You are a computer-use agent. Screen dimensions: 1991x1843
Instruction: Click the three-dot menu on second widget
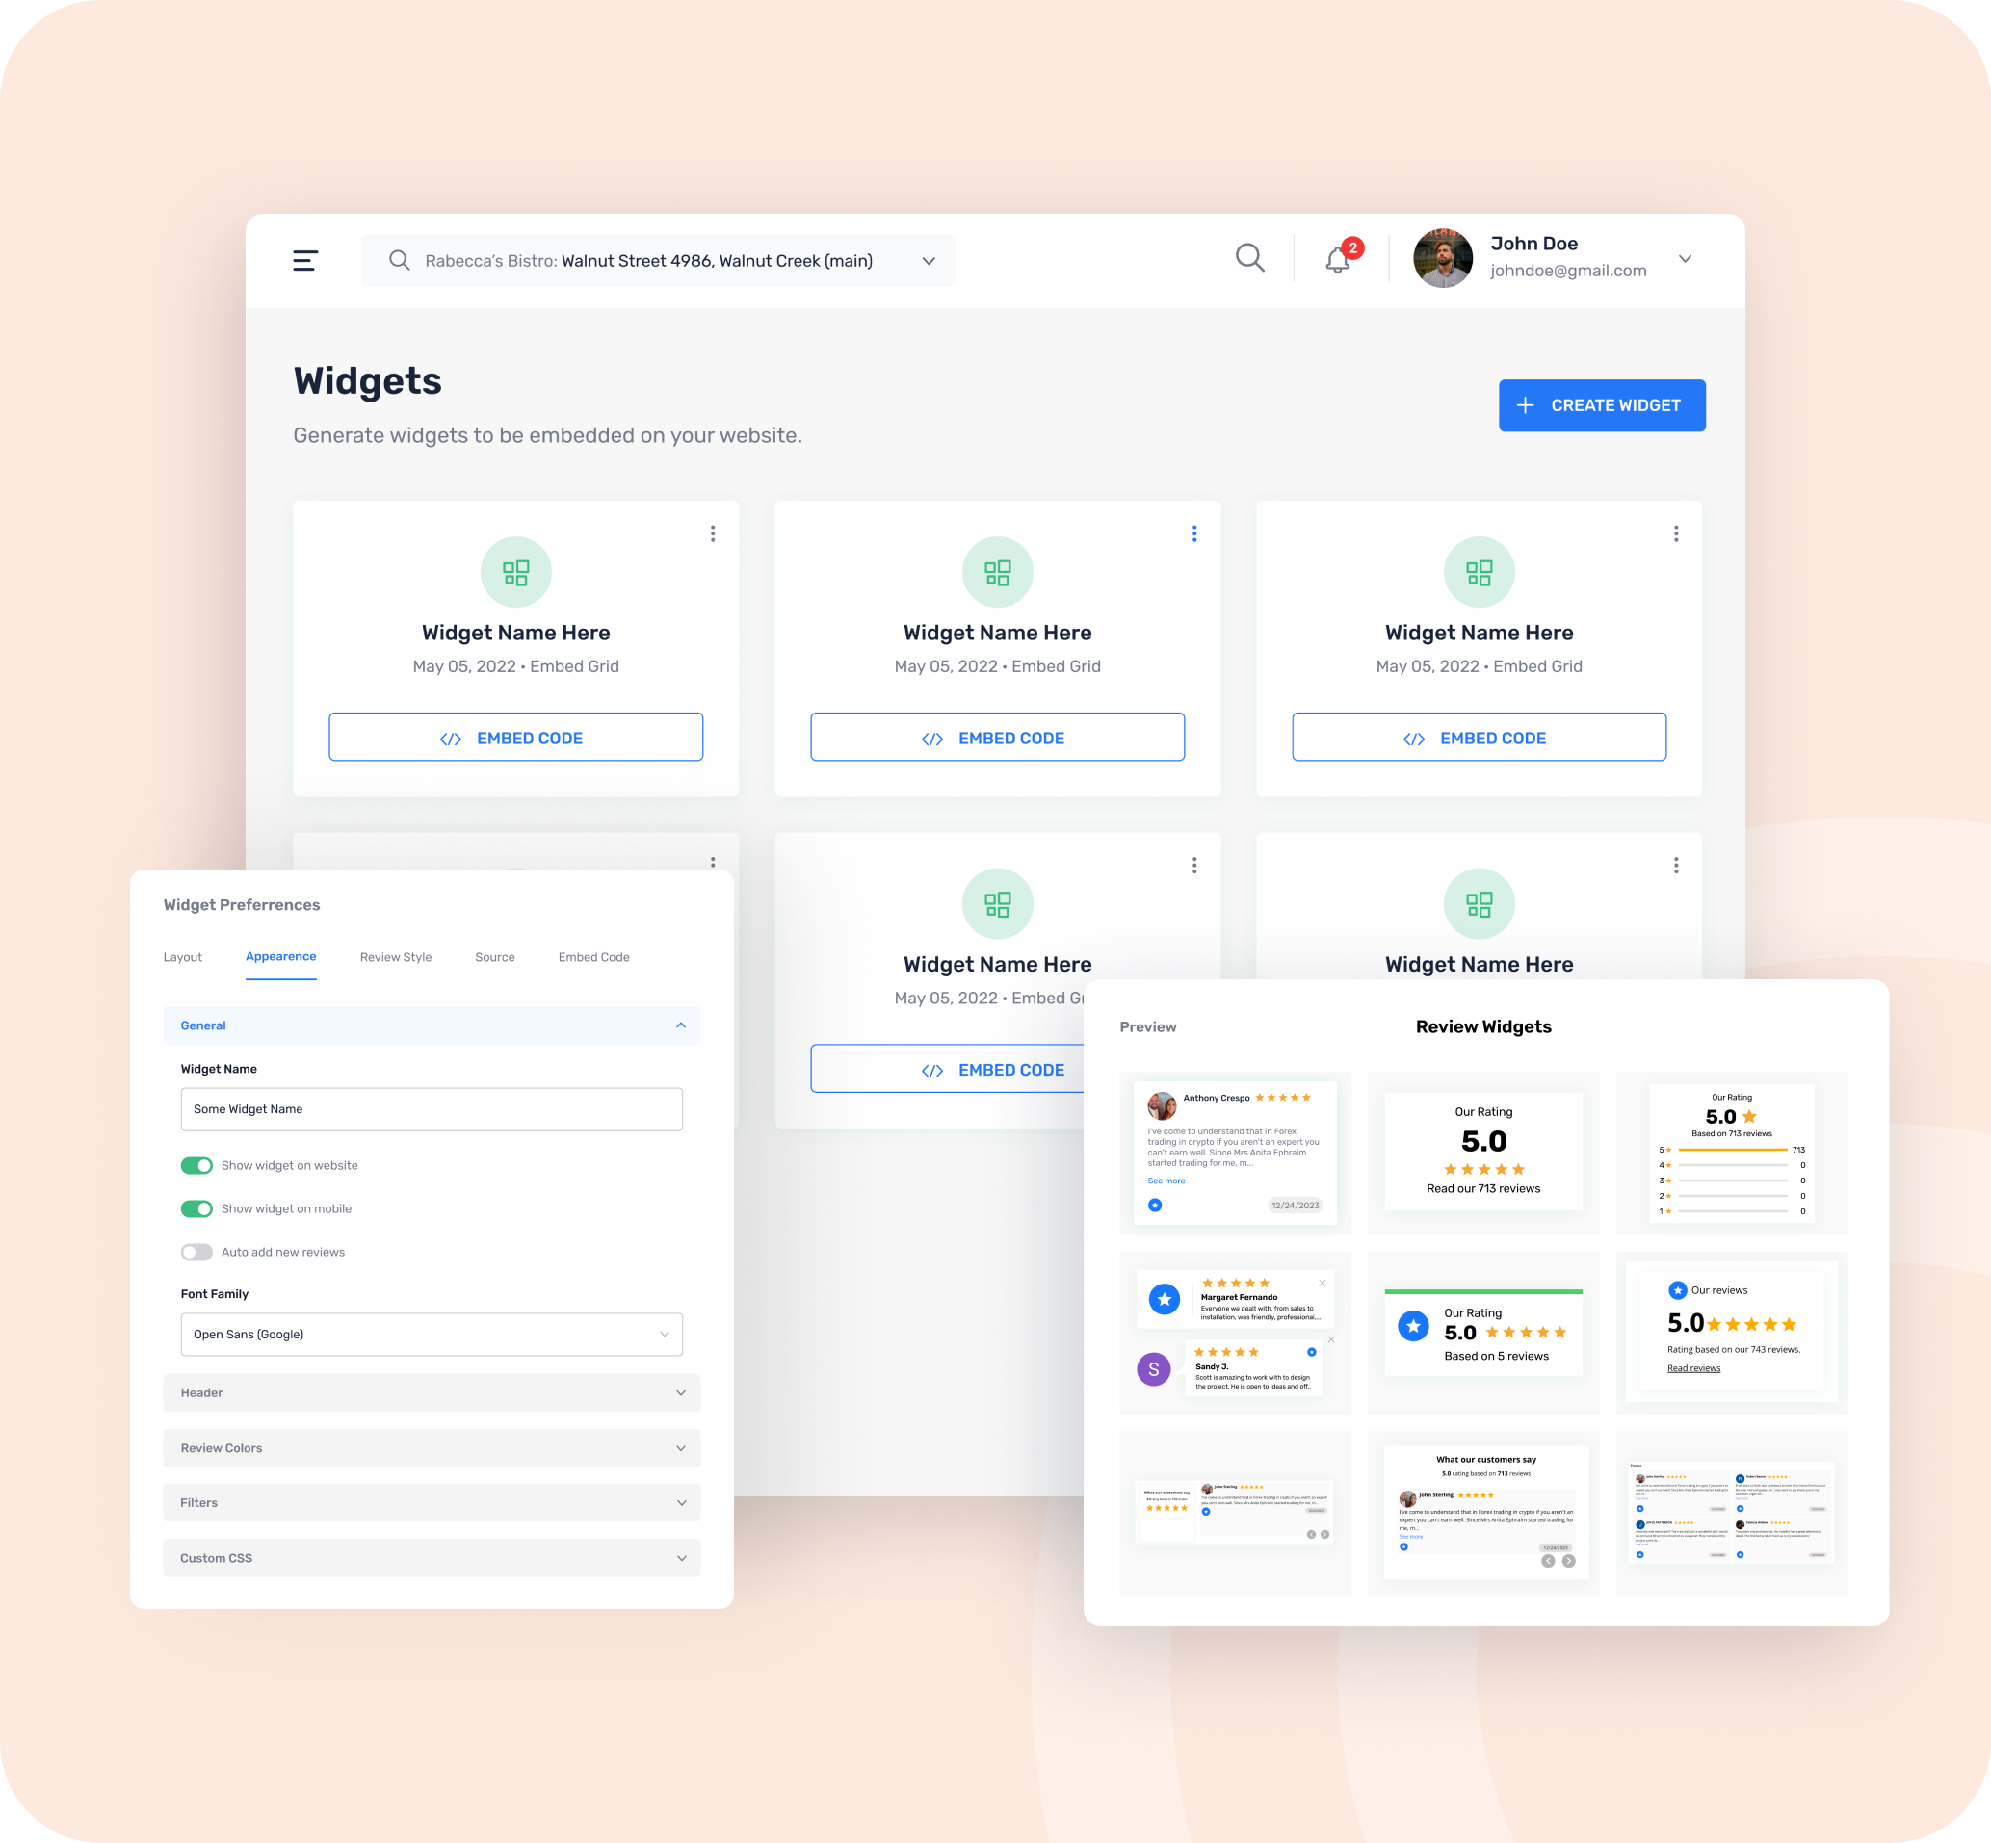tap(1195, 534)
